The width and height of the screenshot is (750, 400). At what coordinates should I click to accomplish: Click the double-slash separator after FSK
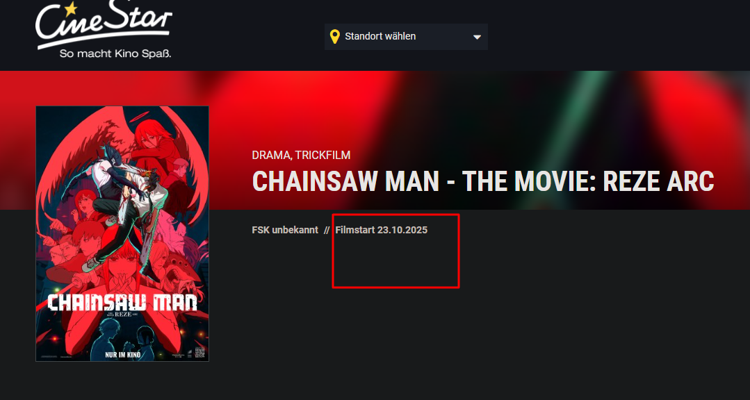click(327, 230)
